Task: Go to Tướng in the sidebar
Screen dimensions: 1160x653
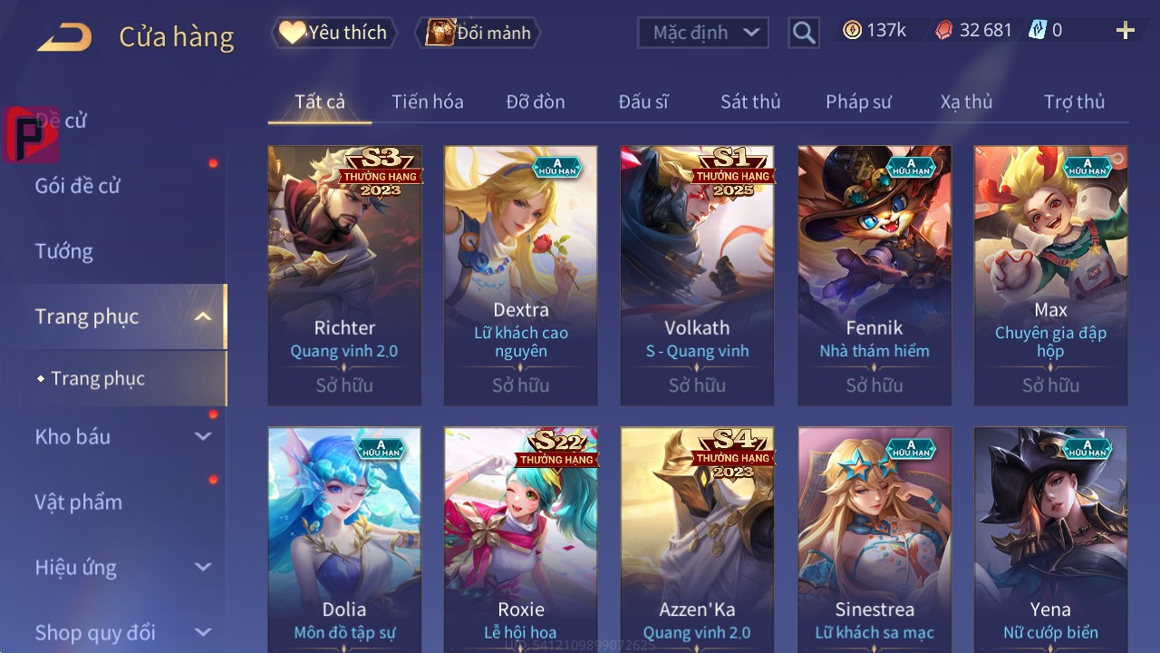Action: click(63, 251)
